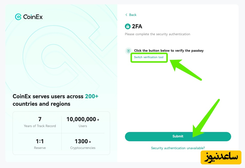The width and height of the screenshot is (245, 168).
Task: Open the Security authentication unavailable link
Action: (178, 148)
